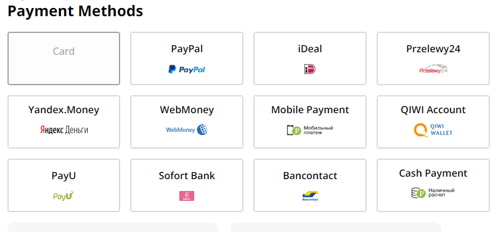This screenshot has width=503, height=232.
Task: Select the Card payment method
Action: [64, 58]
